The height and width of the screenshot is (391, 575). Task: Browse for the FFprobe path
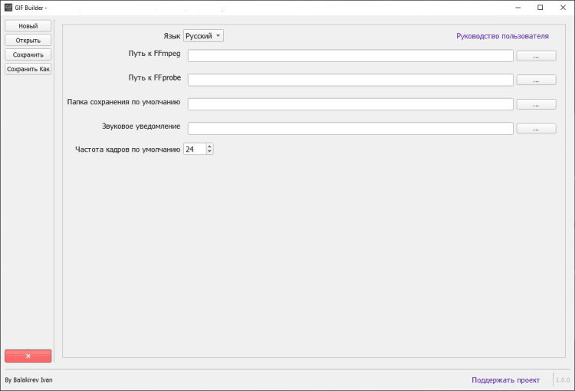coord(536,80)
